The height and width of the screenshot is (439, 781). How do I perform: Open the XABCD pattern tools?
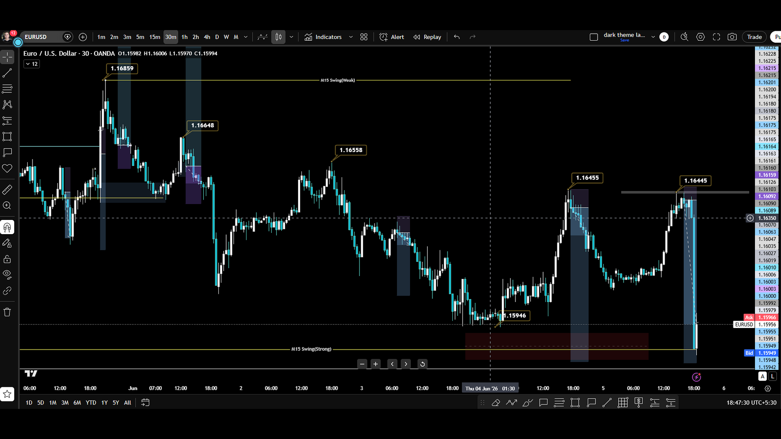pyautogui.click(x=7, y=104)
